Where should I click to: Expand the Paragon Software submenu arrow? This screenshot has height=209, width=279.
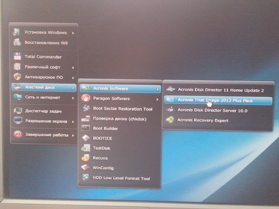tap(157, 100)
